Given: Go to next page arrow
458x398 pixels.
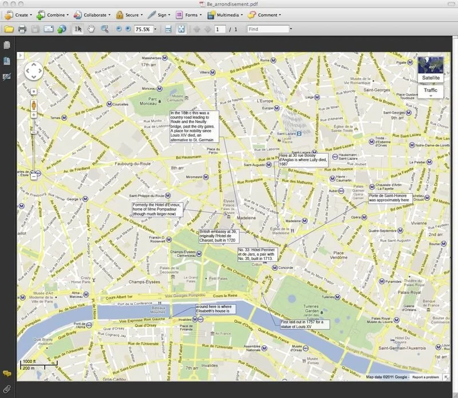Looking at the screenshot, I should pyautogui.click(x=207, y=29).
